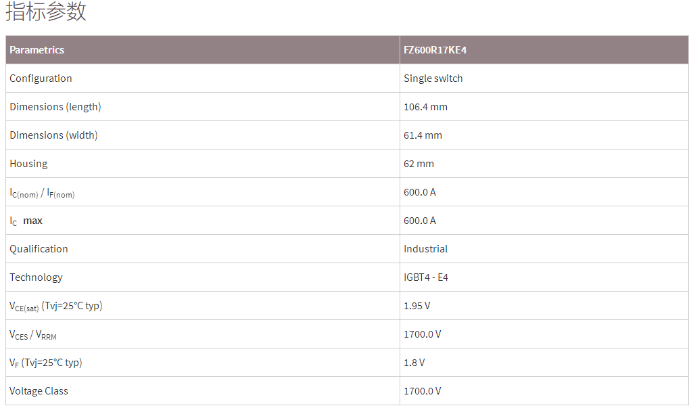Select the 61.4 mm value
691x408 pixels.
pyautogui.click(x=423, y=135)
